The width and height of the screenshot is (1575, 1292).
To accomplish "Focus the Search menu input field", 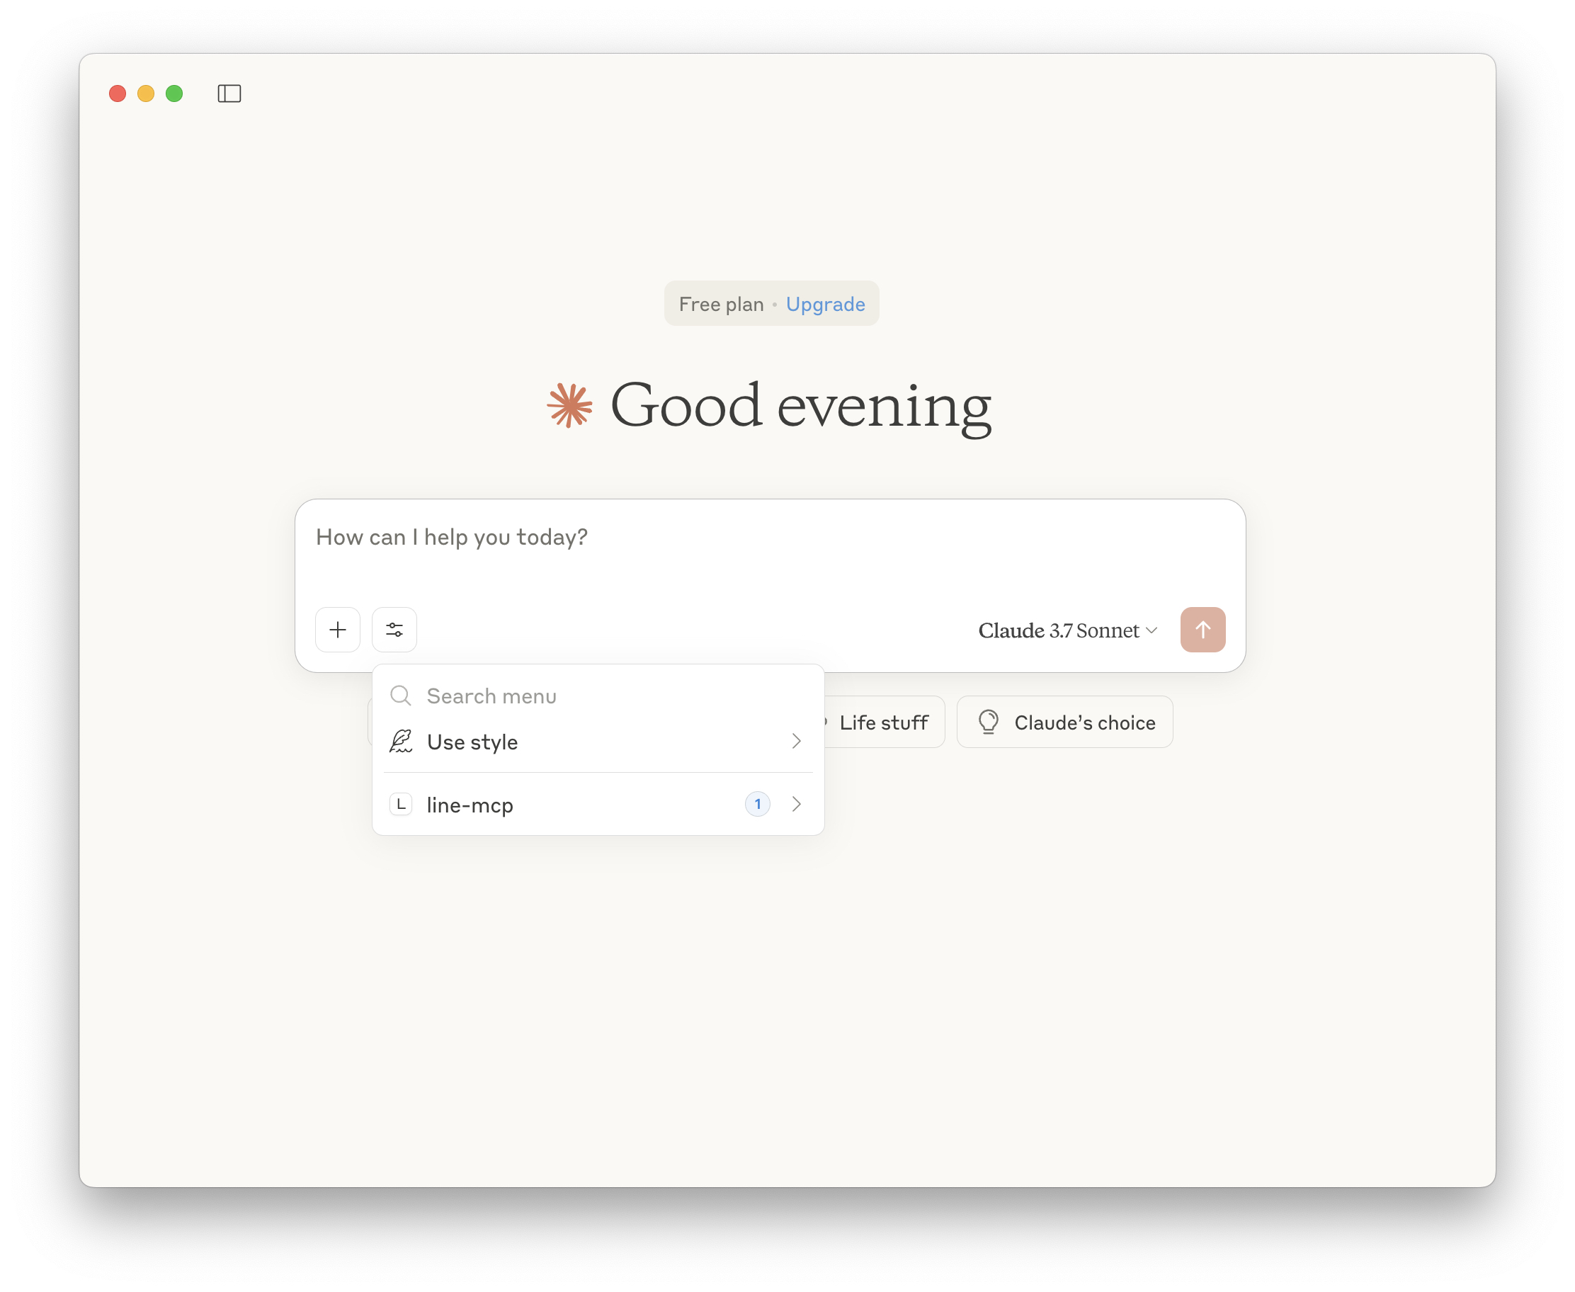I will 598,695.
